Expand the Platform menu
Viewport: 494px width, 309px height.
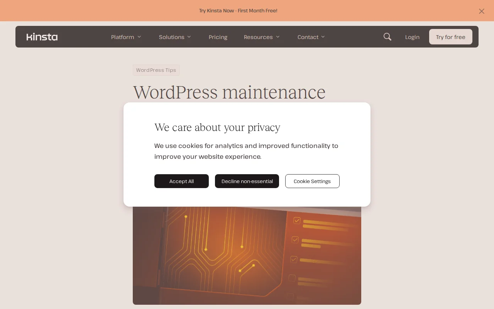point(122,37)
